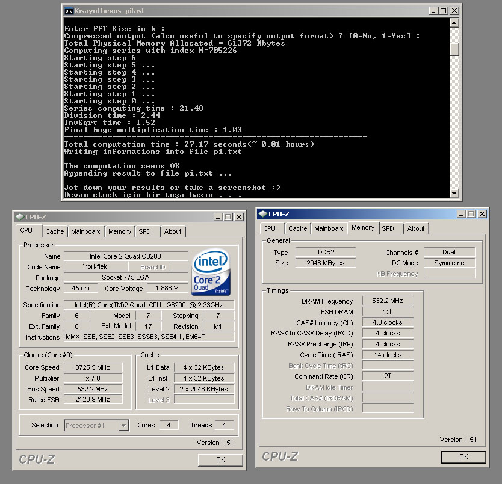The width and height of the screenshot is (502, 484).
Task: Click OK button in left CPU-Z window
Action: (220, 460)
